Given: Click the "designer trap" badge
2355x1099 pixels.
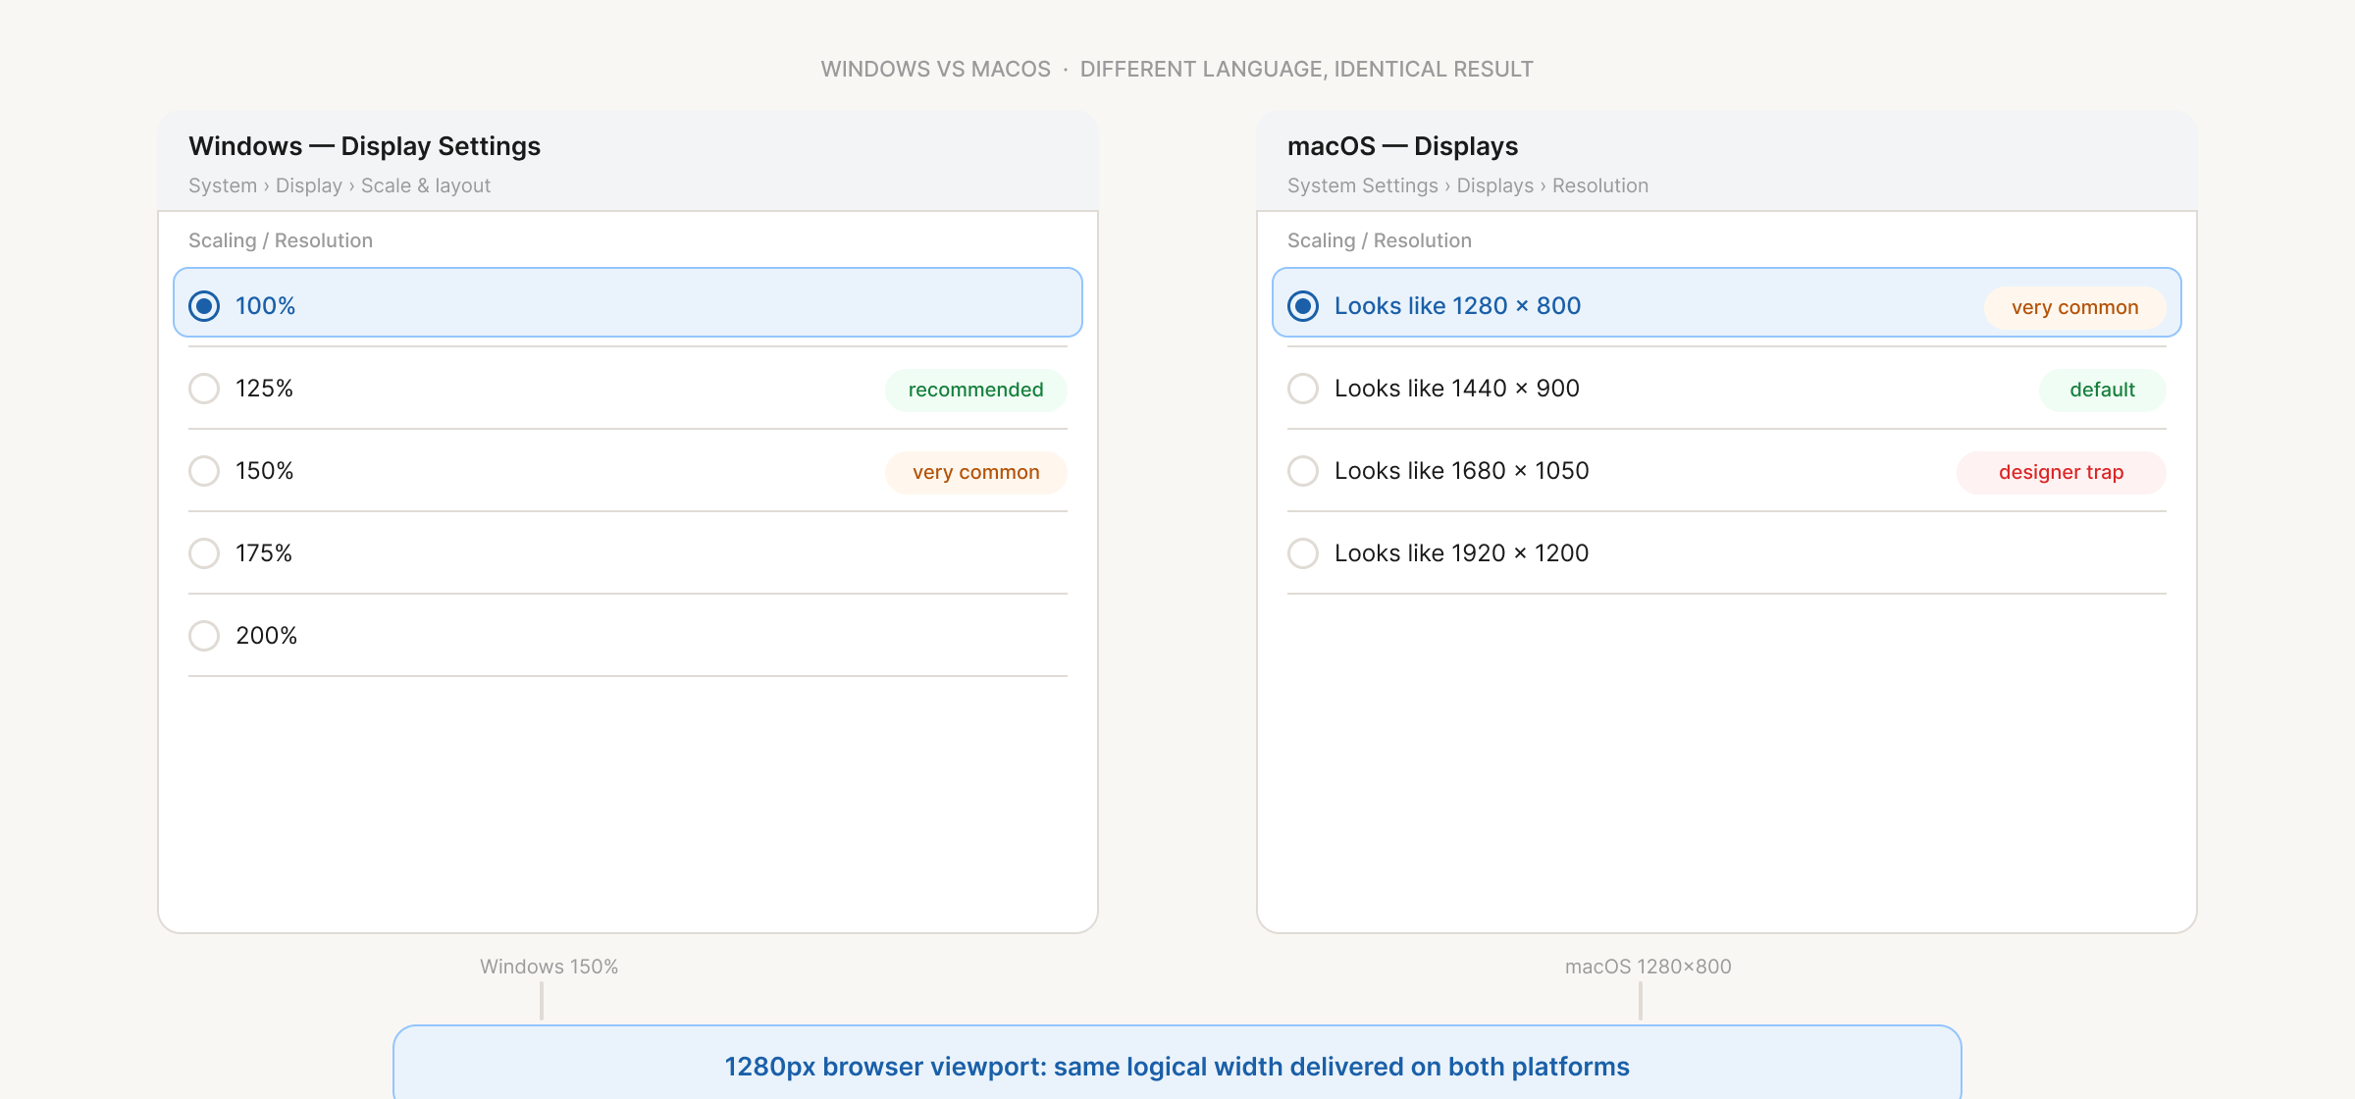Looking at the screenshot, I should pos(2061,472).
